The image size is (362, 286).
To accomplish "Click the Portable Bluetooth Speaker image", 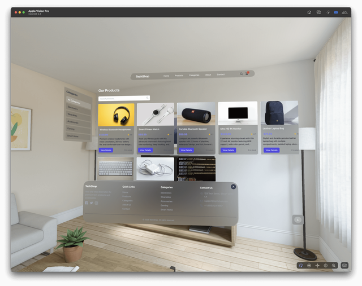I will tap(196, 115).
